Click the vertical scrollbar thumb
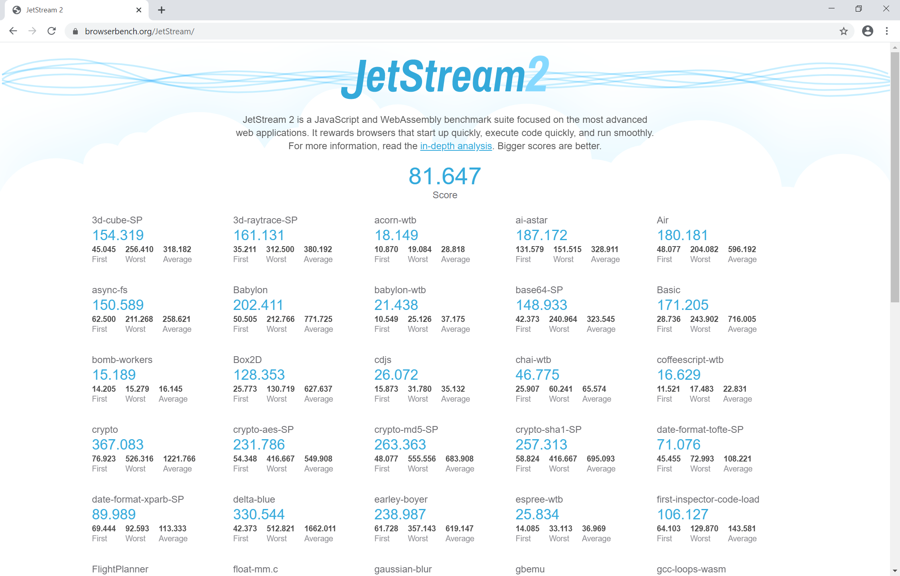Screen dimensions: 900x576 895,178
